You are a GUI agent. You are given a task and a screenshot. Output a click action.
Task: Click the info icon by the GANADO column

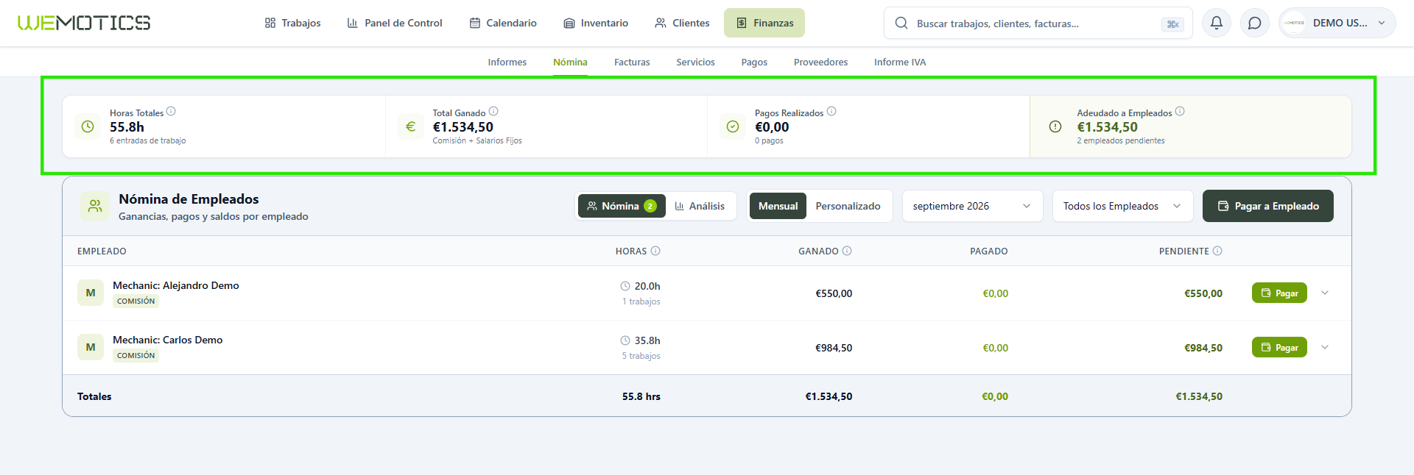[847, 251]
